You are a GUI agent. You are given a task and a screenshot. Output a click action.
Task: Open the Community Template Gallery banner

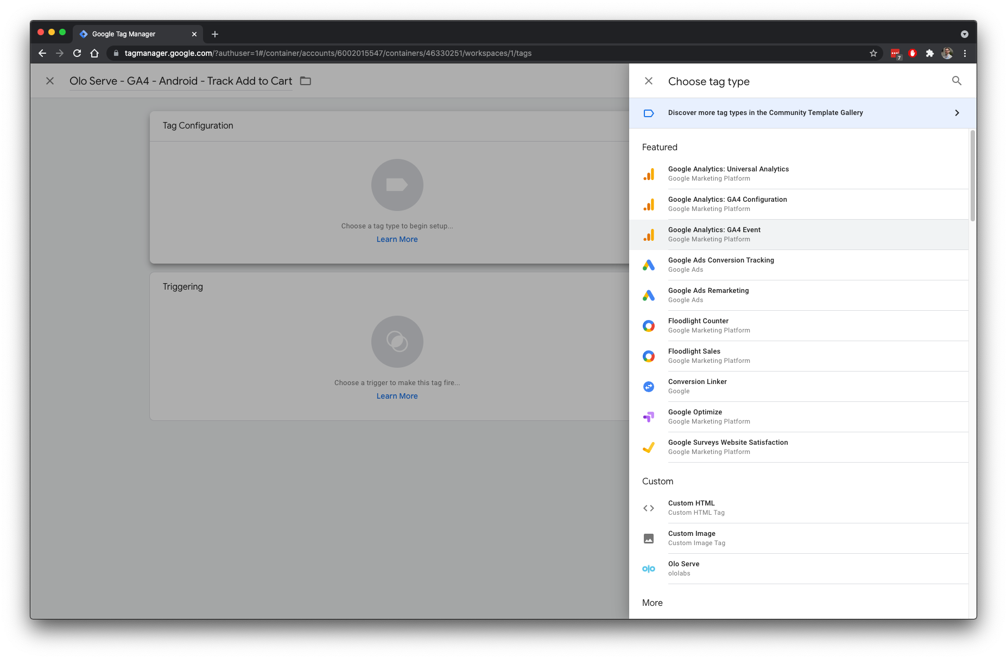pos(802,113)
